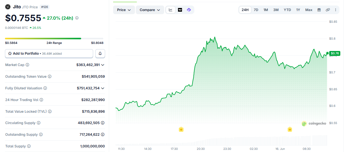Image resolution: width=344 pixels, height=152 pixels.
Task: Click the 0.00001146 BTC price text
Action: [17, 28]
